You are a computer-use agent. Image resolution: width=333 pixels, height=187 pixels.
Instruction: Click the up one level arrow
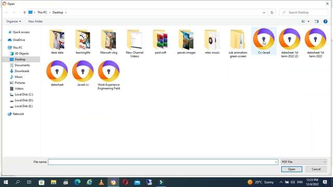point(24,12)
